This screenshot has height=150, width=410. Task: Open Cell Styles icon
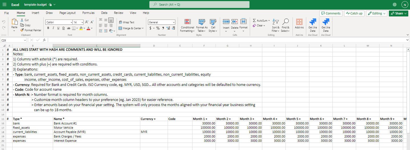tap(213, 22)
